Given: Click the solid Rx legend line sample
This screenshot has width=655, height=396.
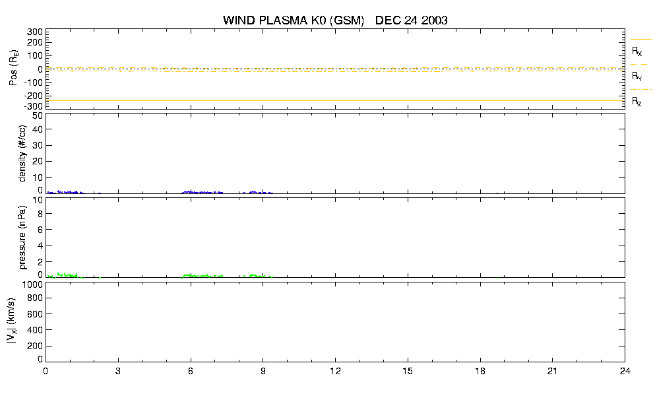Looking at the screenshot, I should coord(640,40).
